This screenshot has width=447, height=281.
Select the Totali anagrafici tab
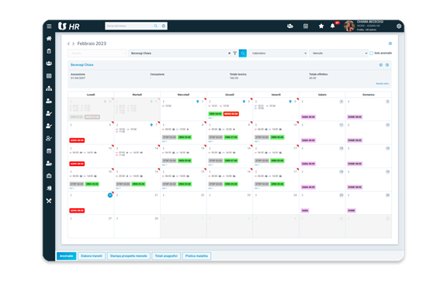(166, 256)
